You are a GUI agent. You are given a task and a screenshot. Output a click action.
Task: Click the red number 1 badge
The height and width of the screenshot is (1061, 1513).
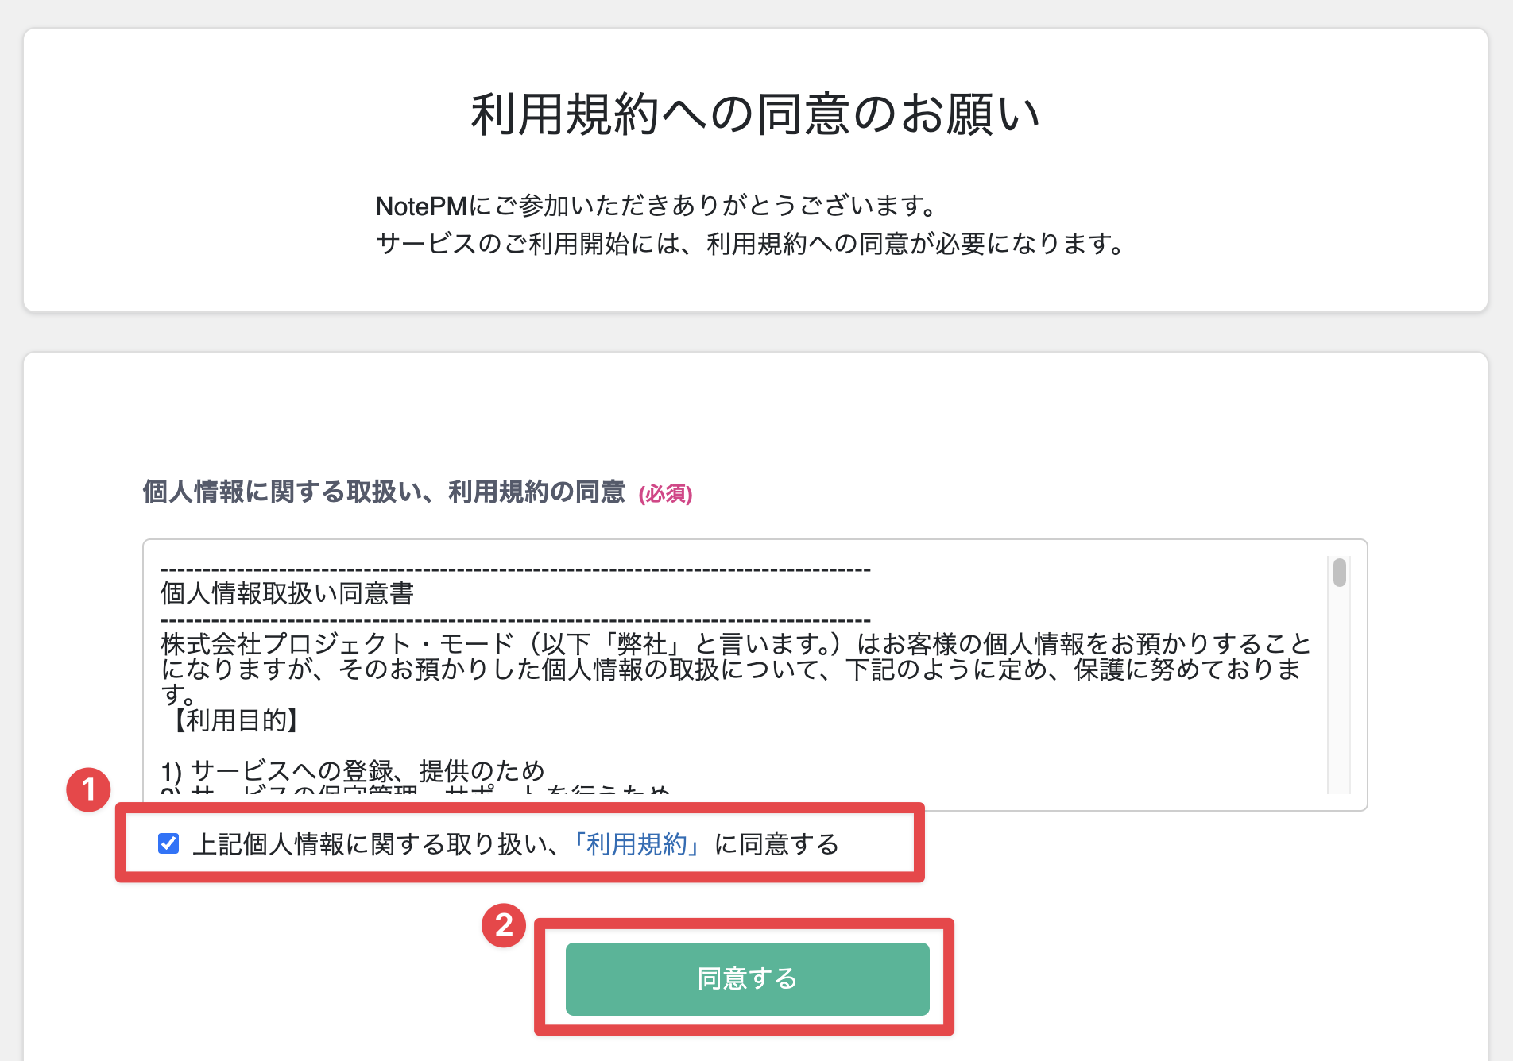pos(88,789)
